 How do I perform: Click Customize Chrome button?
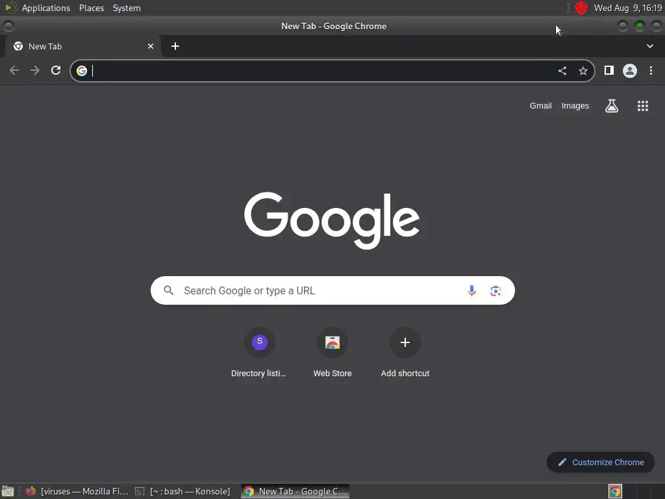pos(601,462)
